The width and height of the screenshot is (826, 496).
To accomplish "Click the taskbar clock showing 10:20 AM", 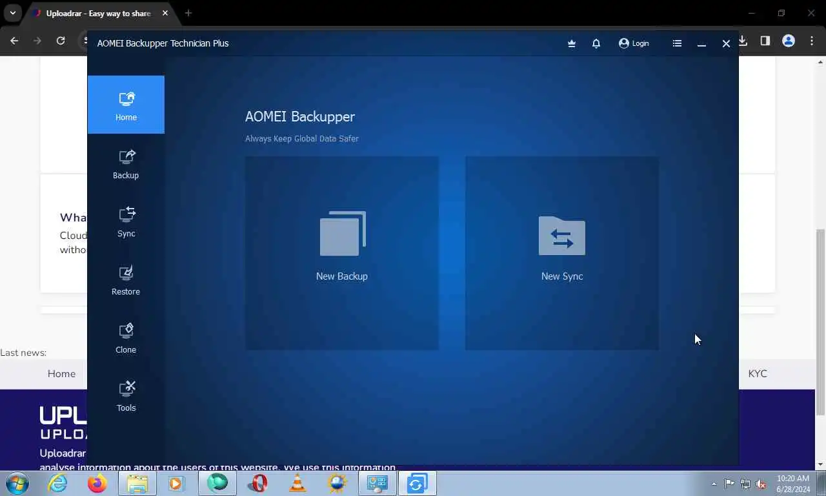I will pyautogui.click(x=793, y=484).
